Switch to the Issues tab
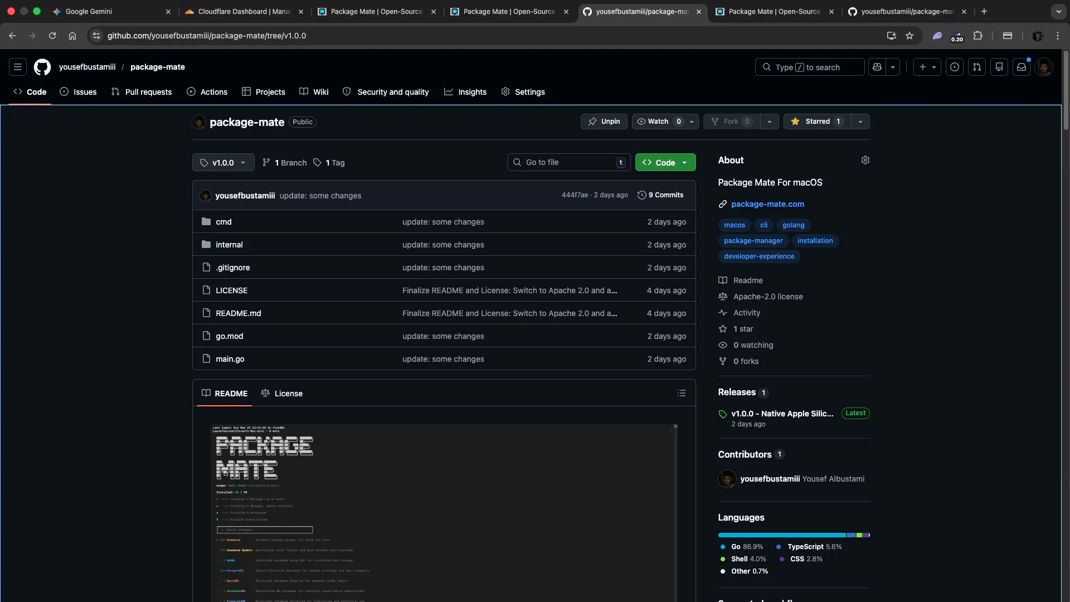The width and height of the screenshot is (1070, 602). pos(79,92)
